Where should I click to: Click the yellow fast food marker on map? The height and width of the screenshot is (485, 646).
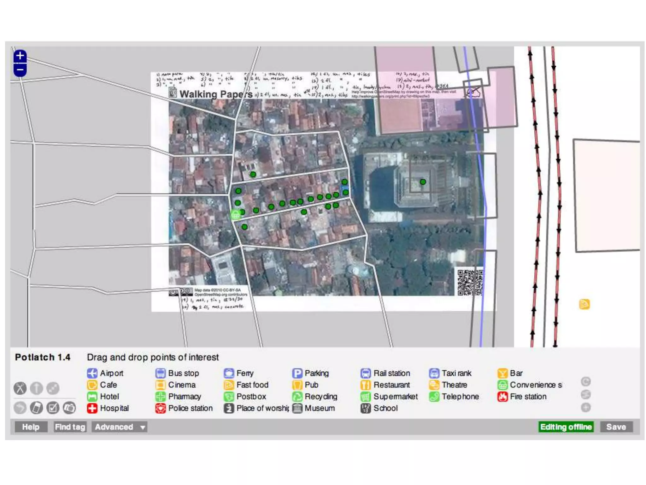[x=584, y=304]
